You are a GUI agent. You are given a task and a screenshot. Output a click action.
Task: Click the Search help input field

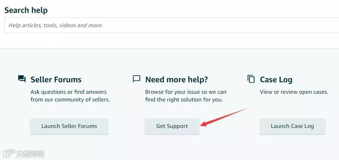click(210, 25)
